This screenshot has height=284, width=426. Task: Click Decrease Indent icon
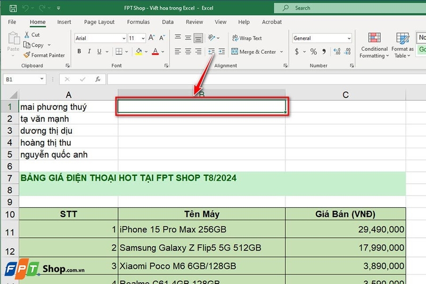[x=211, y=51]
